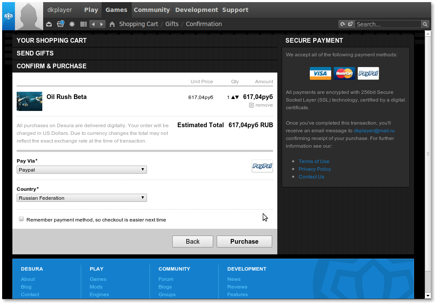Click the Estimated Total amount 617,04руб RUB
The height and width of the screenshot is (303, 435).
tap(251, 125)
